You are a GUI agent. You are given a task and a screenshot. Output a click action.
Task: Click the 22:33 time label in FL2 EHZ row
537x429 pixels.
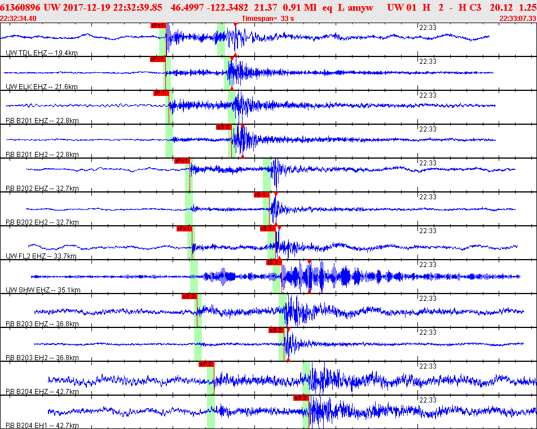coord(428,231)
